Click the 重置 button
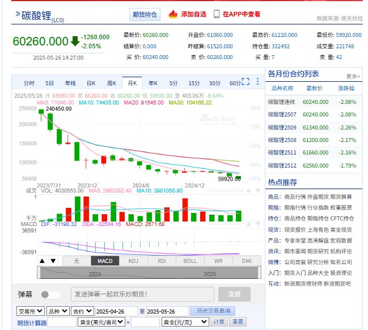The height and width of the screenshot is (330, 368). (x=238, y=321)
